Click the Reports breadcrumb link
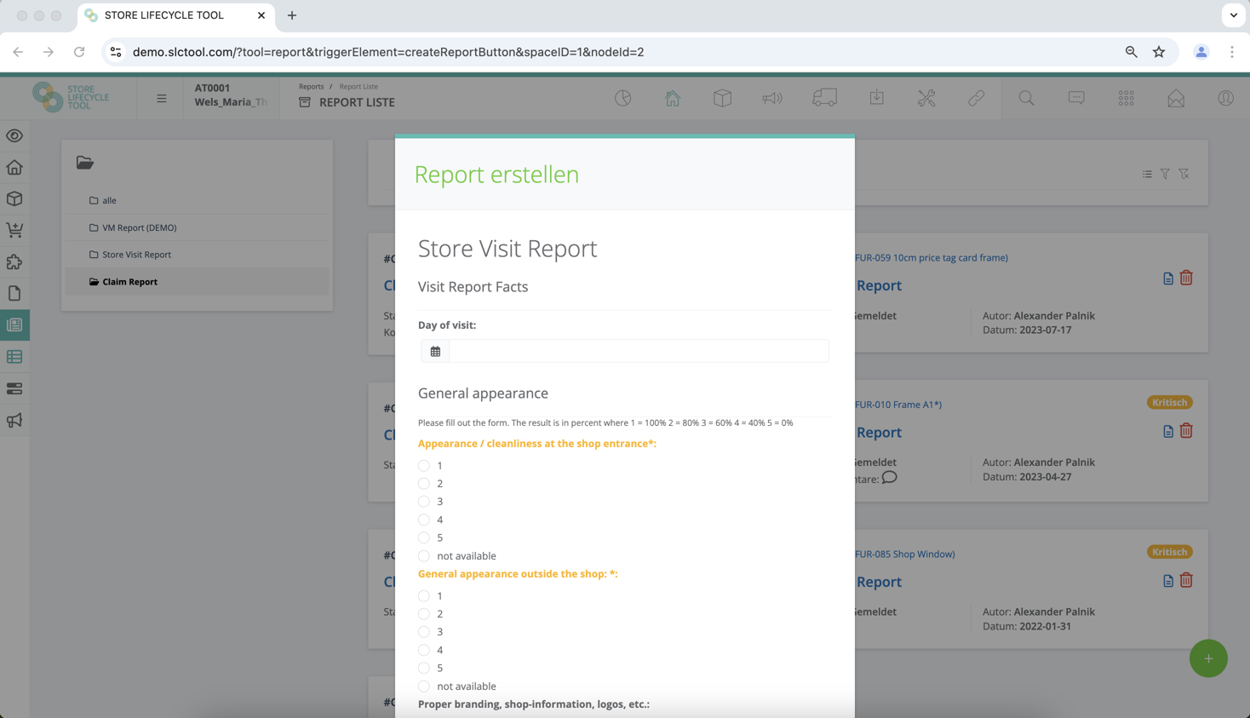 (x=311, y=87)
